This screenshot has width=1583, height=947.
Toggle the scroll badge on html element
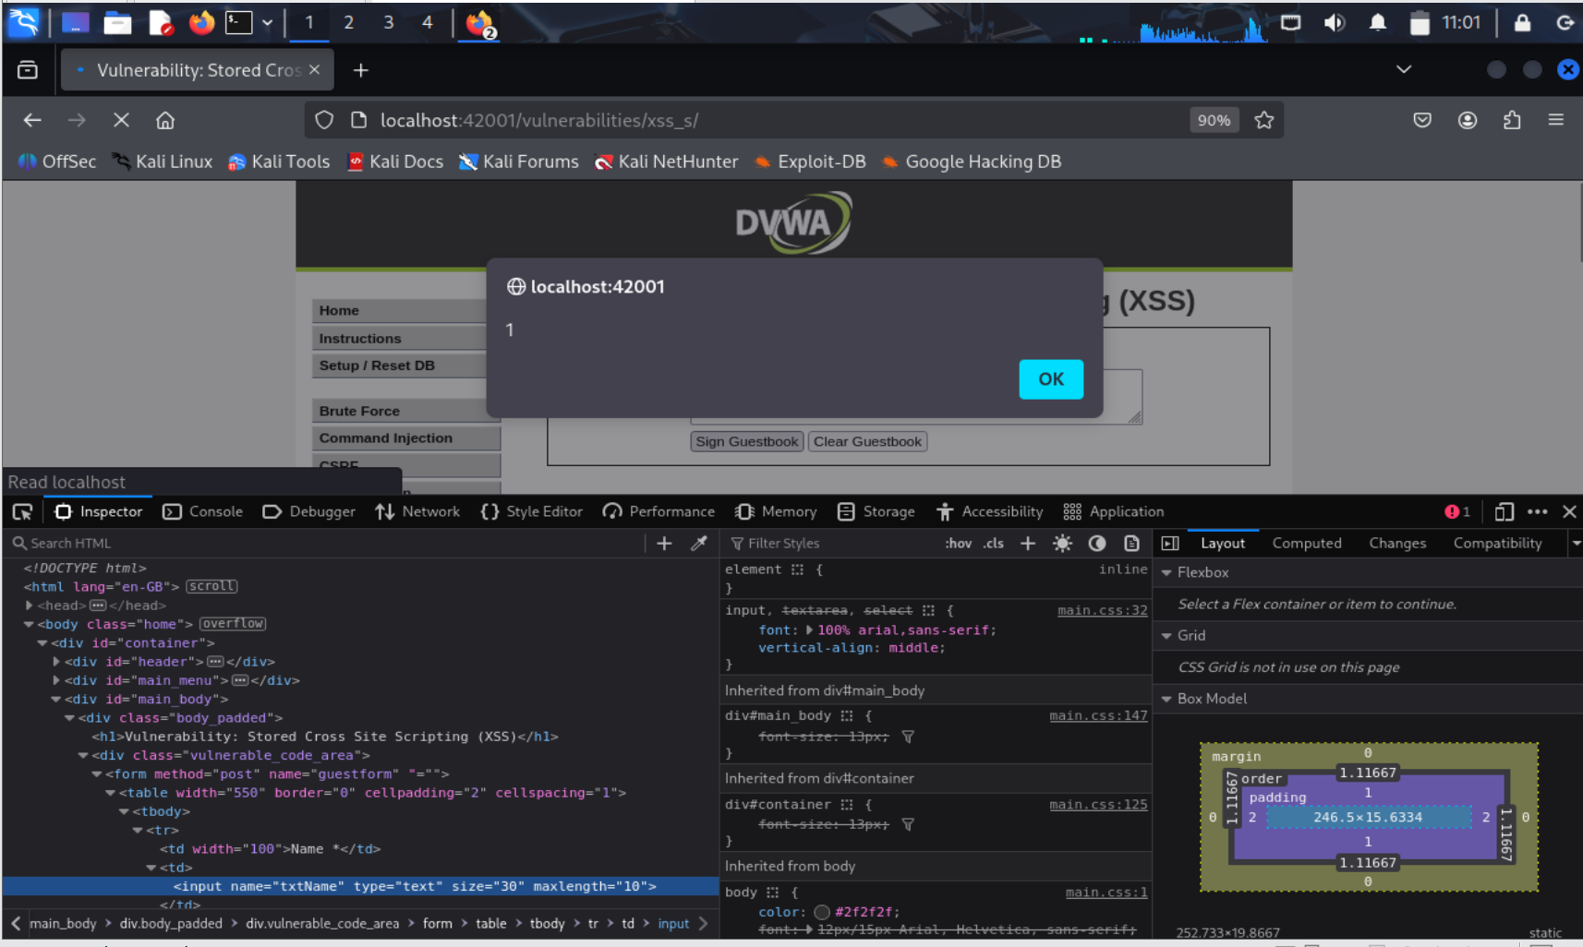[x=211, y=587]
